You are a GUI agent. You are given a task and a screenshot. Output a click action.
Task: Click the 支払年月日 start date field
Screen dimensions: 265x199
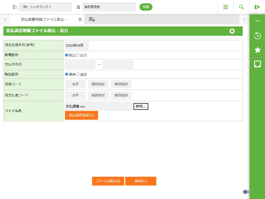tap(80, 65)
